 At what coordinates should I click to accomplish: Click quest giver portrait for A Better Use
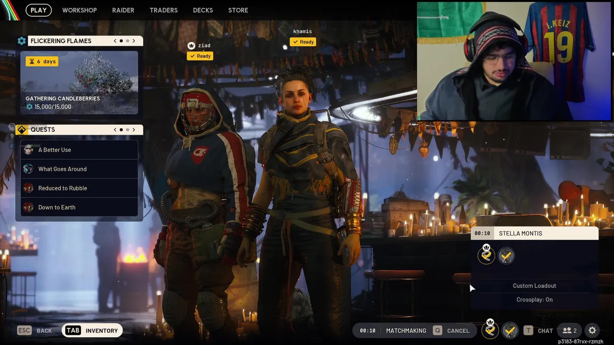(x=28, y=149)
